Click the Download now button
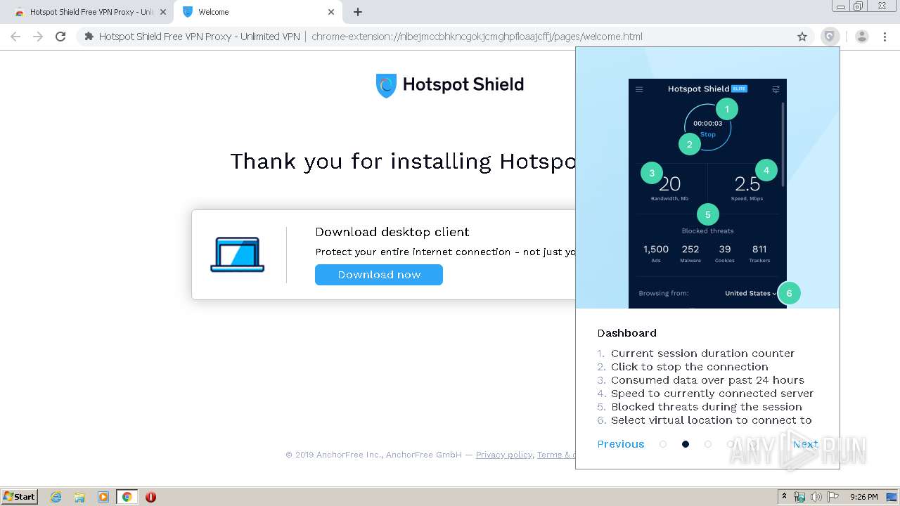Viewport: 900px width, 506px height. [x=379, y=275]
